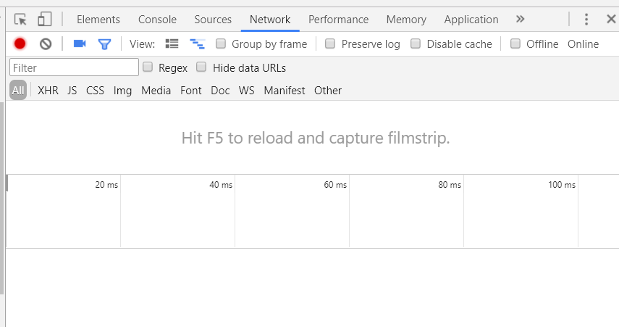This screenshot has height=327, width=619.
Task: Toggle the waterfall overview view icon
Action: point(197,44)
